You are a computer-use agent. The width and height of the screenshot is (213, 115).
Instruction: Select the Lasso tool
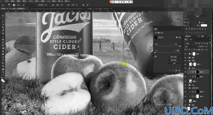point(3,21)
